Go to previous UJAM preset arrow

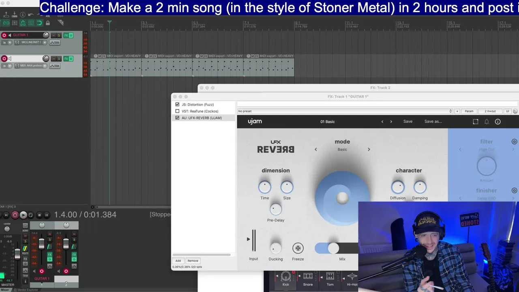pos(382,122)
